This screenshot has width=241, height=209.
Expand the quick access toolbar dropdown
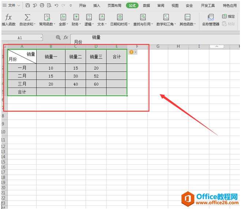pos(71,5)
